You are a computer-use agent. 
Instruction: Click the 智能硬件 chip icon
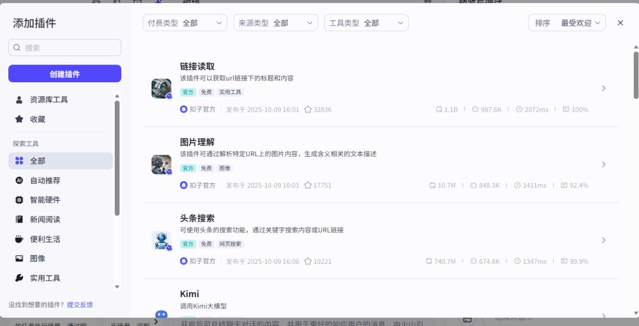(19, 199)
